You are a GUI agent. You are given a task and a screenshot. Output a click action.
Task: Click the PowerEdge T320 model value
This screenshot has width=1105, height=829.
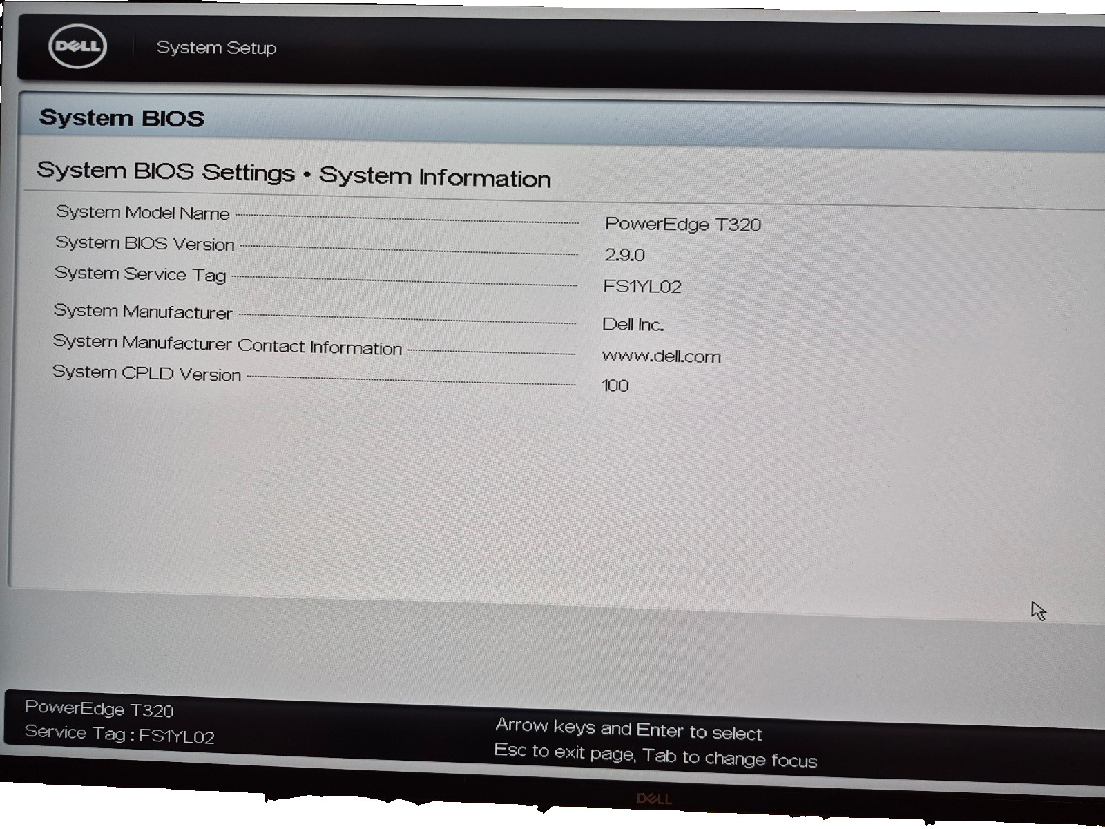coord(682,224)
